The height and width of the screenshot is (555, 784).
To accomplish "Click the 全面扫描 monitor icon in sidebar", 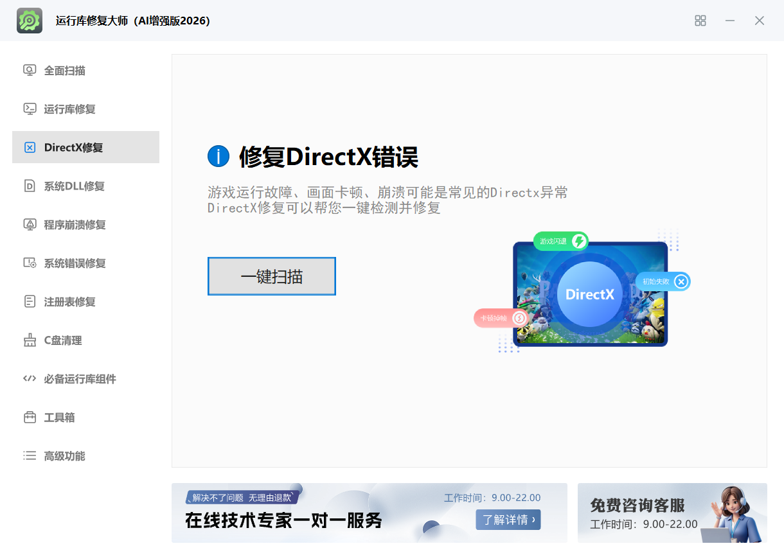I will click(x=30, y=71).
